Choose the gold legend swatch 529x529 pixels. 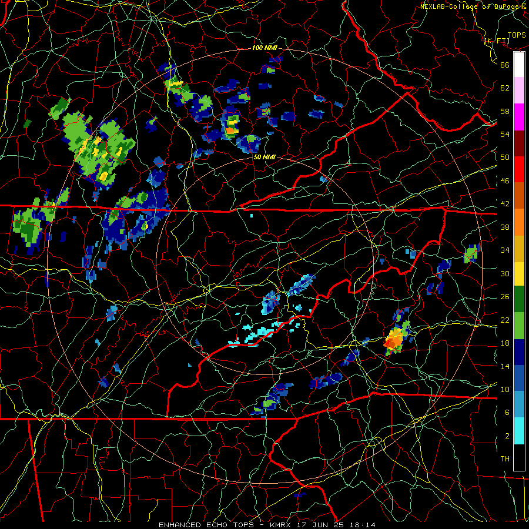coord(519,249)
